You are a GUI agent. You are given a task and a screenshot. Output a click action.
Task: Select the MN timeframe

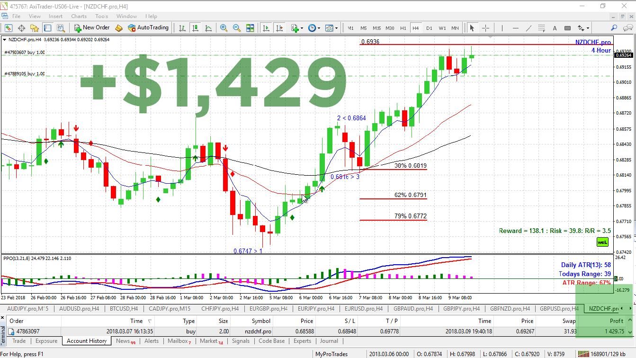click(455, 28)
